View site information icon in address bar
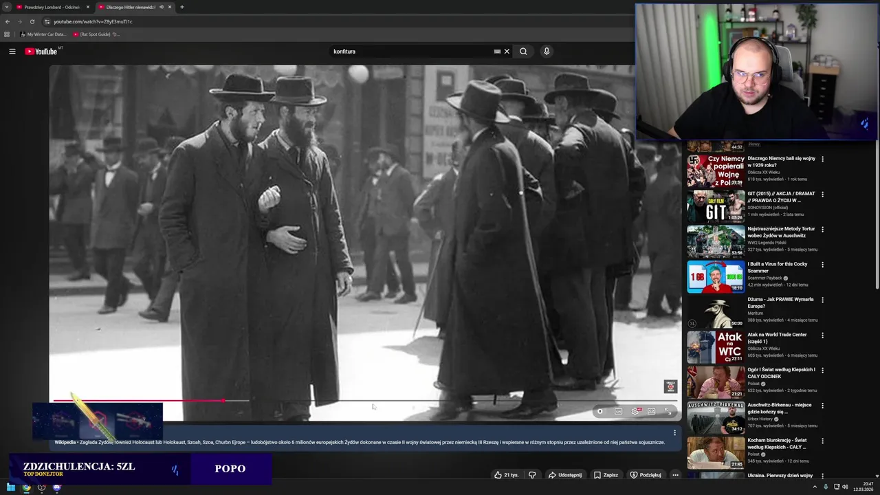The image size is (880, 495). coord(47,21)
